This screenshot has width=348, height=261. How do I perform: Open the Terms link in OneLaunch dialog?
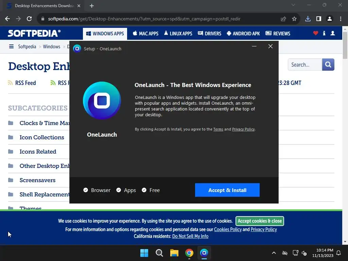(x=218, y=129)
